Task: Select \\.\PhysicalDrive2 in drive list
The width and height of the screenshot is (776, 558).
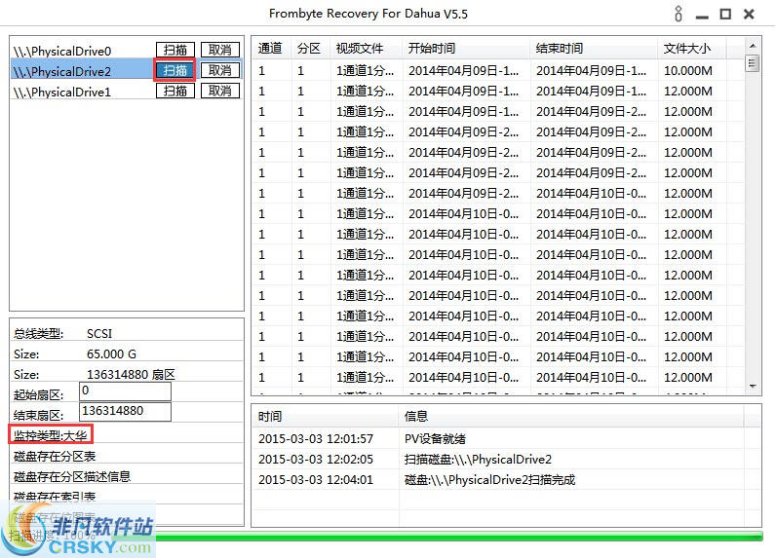Action: coord(62,71)
